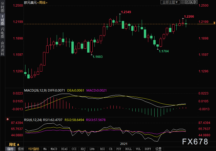Click the 1.1603 low price label
The width and height of the screenshot is (216, 151).
(x=98, y=57)
